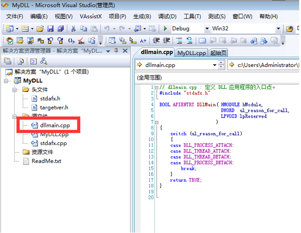Open the 调试(D) debug menu
This screenshot has height=233, width=301.
(167, 17)
